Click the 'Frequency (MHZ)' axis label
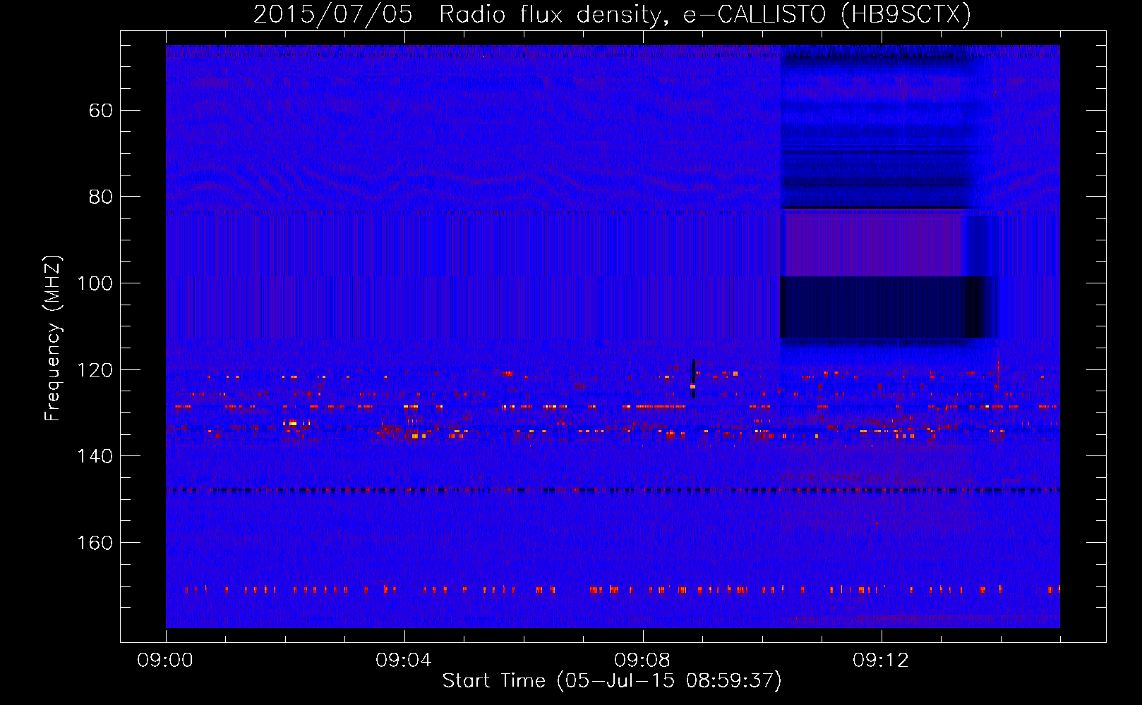This screenshot has height=705, width=1142. pos(53,338)
